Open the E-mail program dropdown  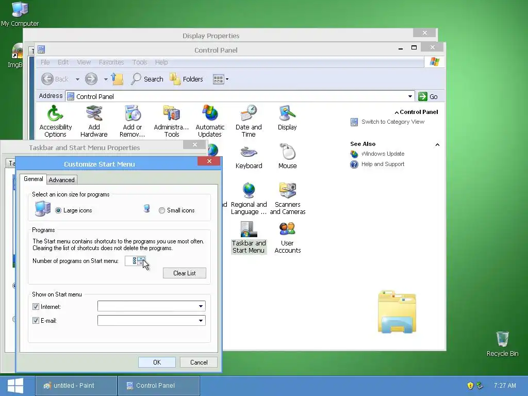(201, 321)
